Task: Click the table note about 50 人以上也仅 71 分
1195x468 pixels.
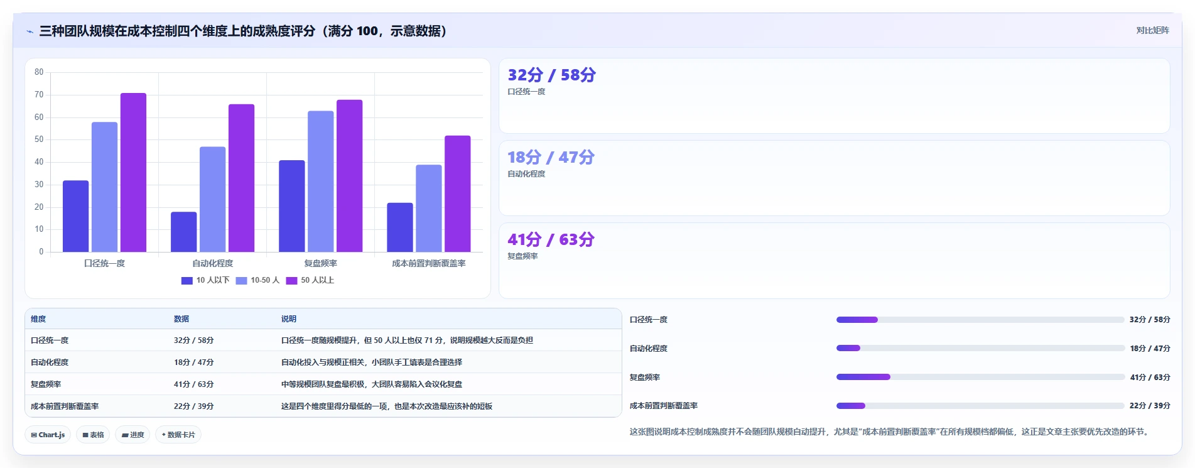Action: click(407, 340)
